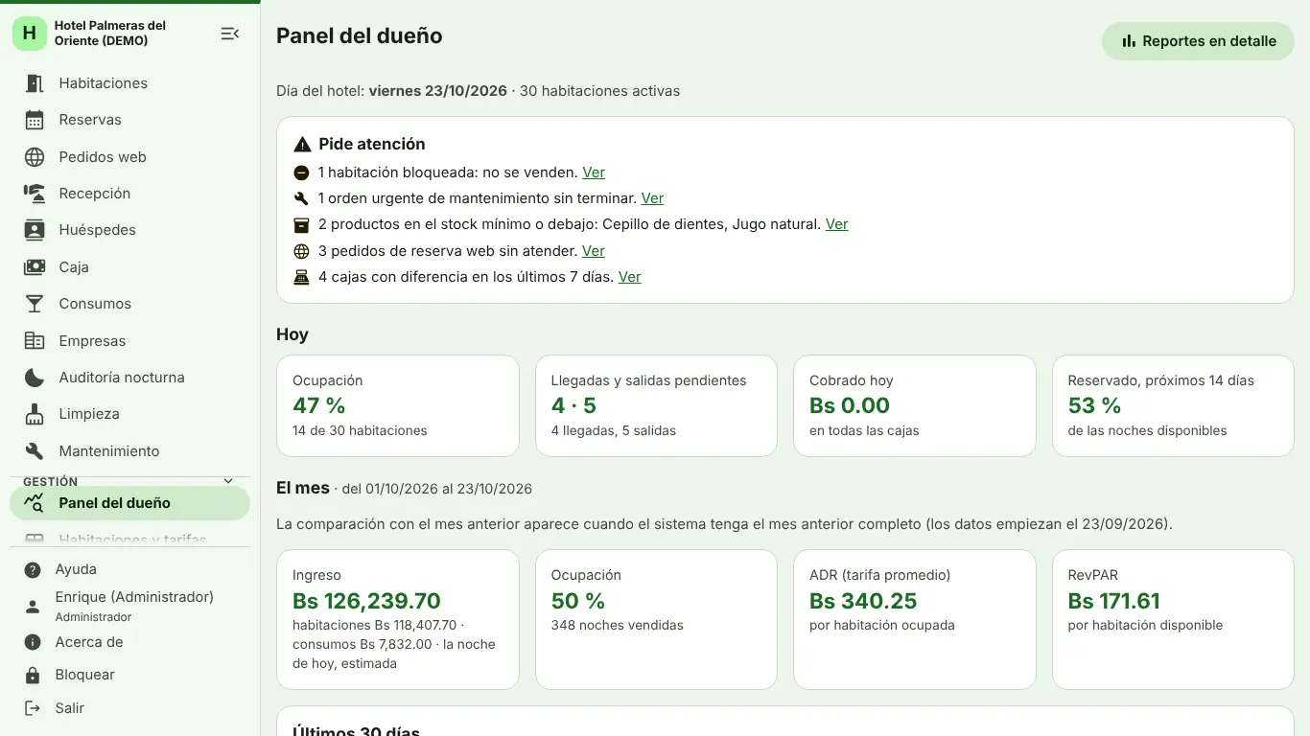
Task: Click the Recepción concierge icon
Action: pyautogui.click(x=35, y=194)
